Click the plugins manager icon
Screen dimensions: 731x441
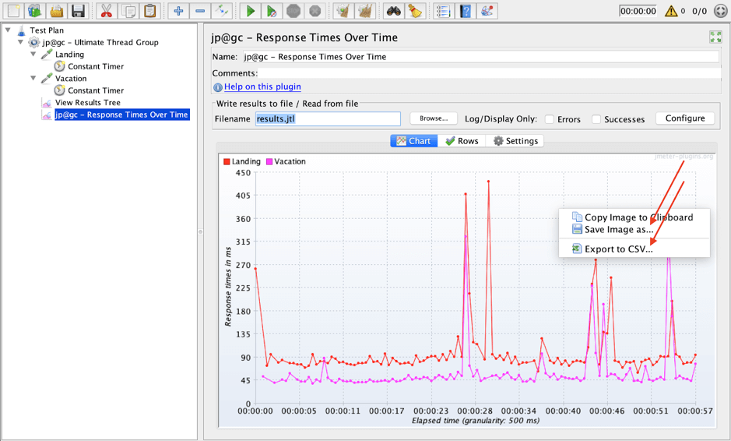click(487, 10)
